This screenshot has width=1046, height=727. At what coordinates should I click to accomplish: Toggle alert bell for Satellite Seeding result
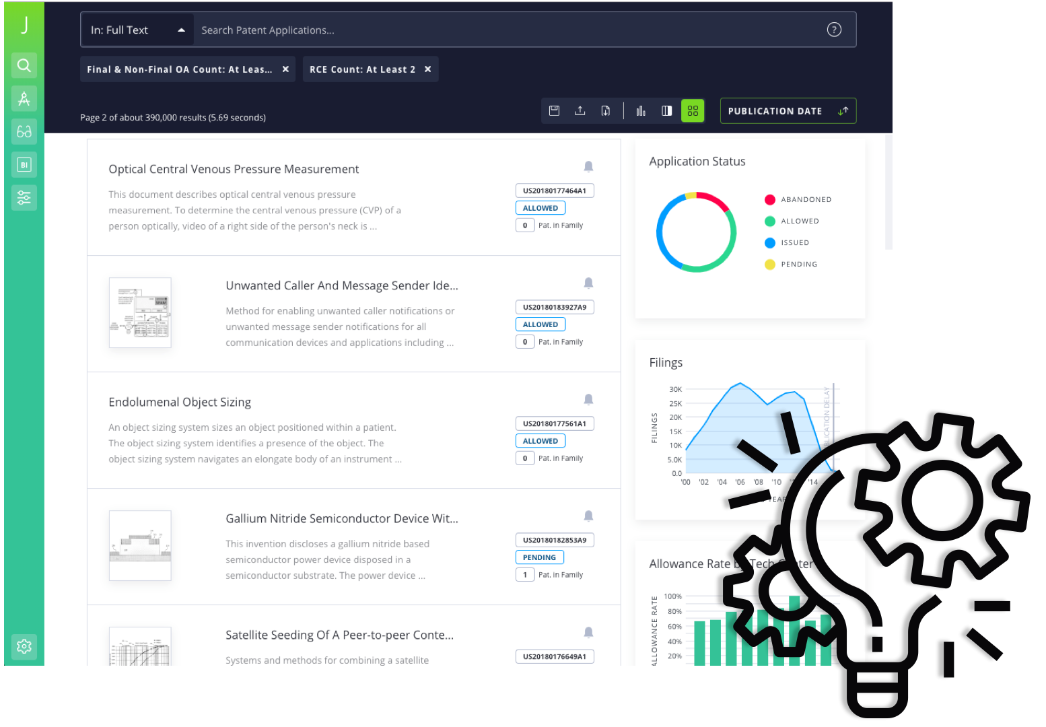tap(588, 632)
